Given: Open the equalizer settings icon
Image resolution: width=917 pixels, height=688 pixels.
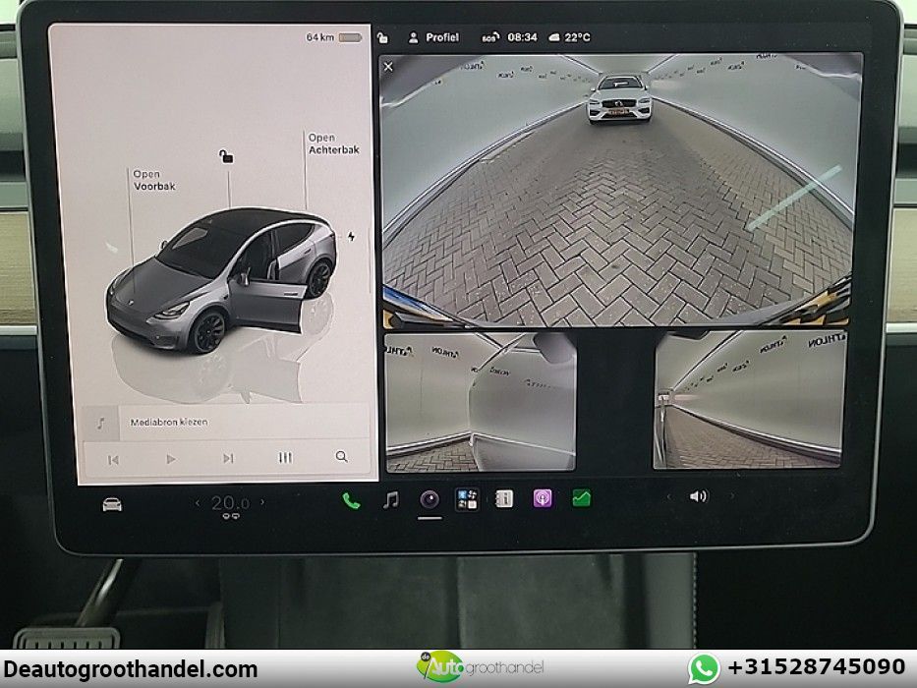Looking at the screenshot, I should pos(285,457).
